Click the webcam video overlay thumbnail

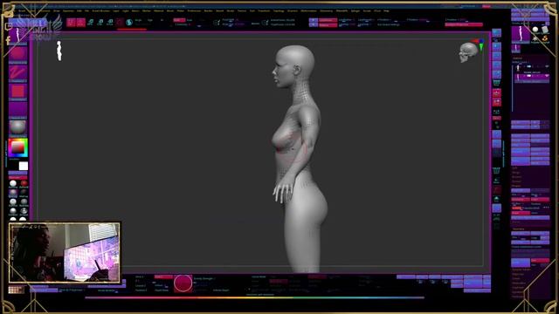pos(65,253)
